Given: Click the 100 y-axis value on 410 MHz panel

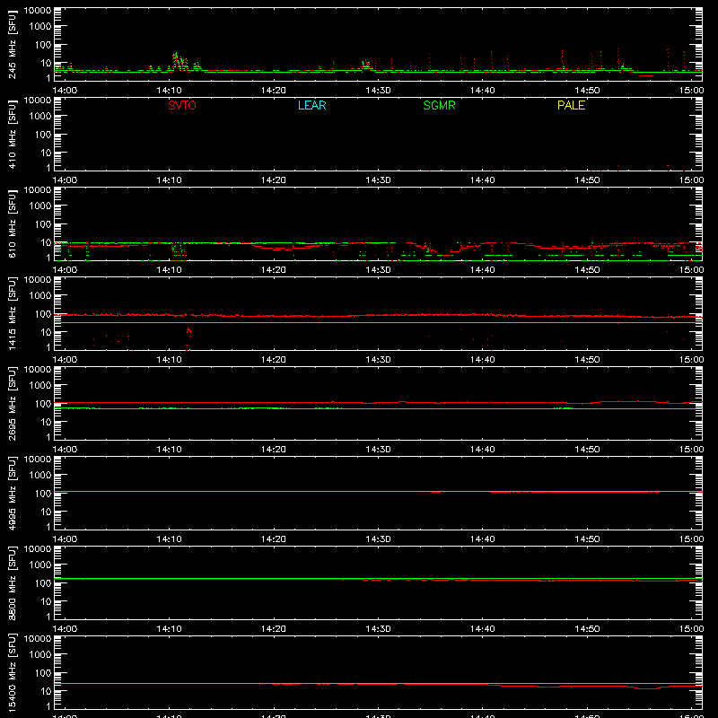Looking at the screenshot, I should coord(42,134).
